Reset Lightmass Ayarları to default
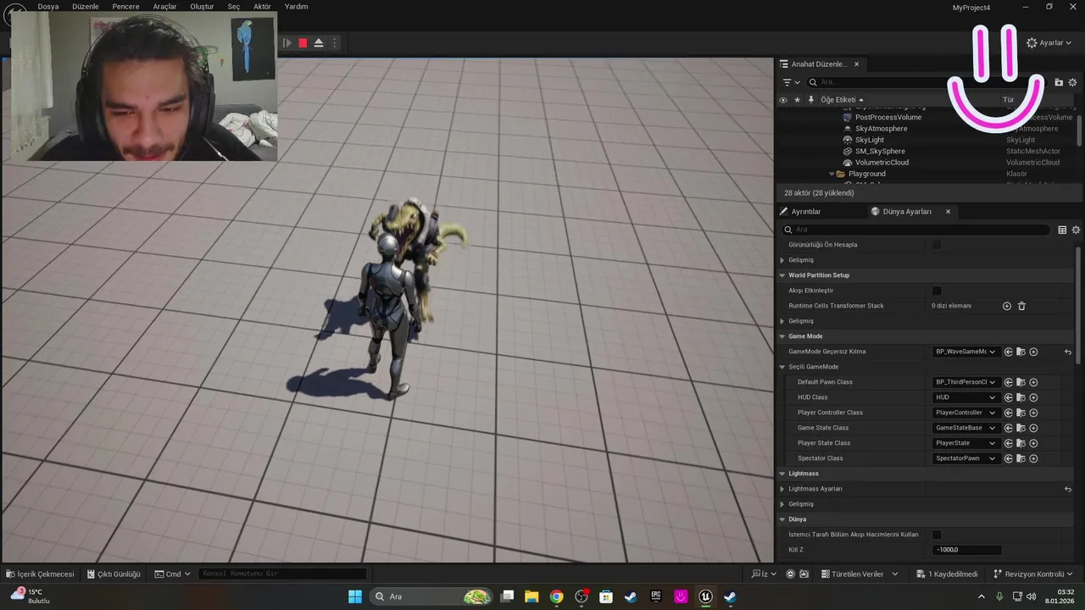The width and height of the screenshot is (1085, 610). click(x=1068, y=489)
